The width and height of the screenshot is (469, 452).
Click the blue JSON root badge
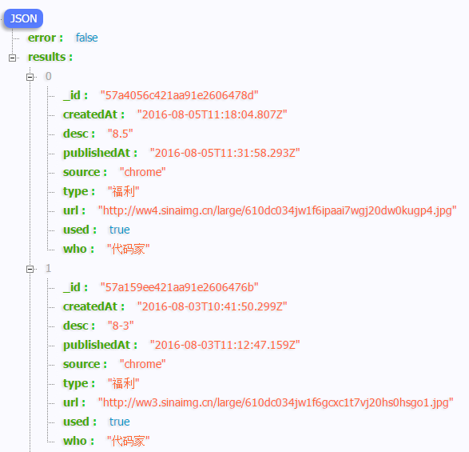[23, 18]
